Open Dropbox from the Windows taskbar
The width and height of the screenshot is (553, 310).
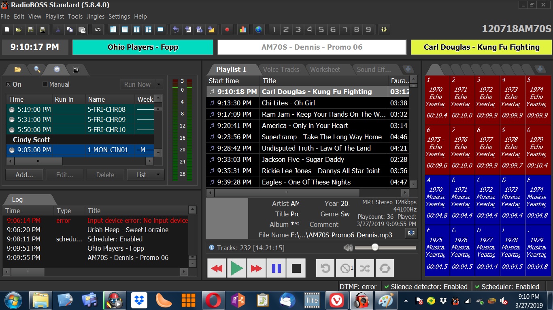[x=140, y=300]
